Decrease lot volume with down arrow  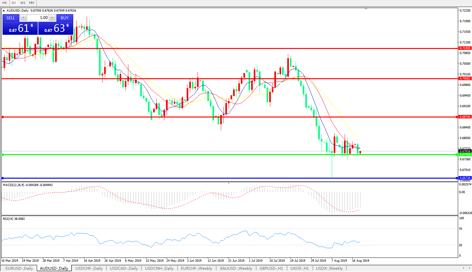pos(24,18)
